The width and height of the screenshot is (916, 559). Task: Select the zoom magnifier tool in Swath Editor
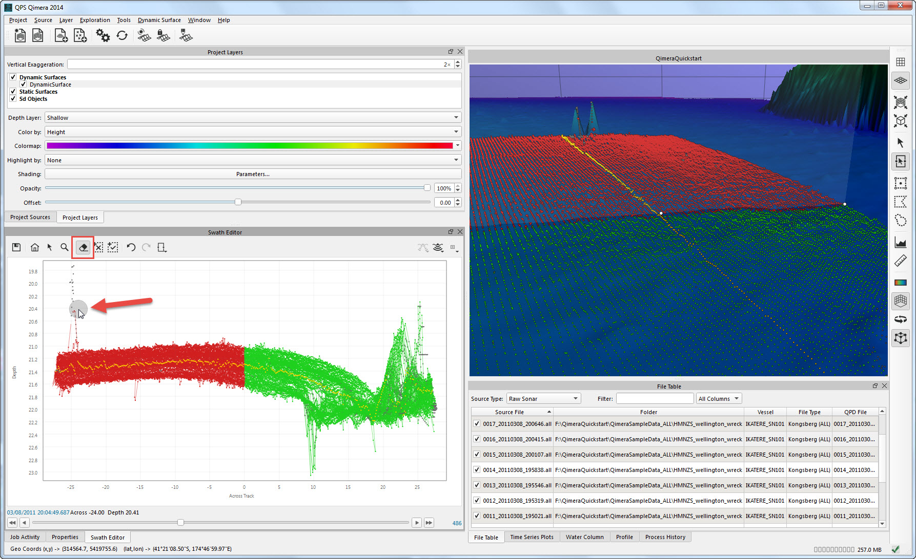pos(65,248)
